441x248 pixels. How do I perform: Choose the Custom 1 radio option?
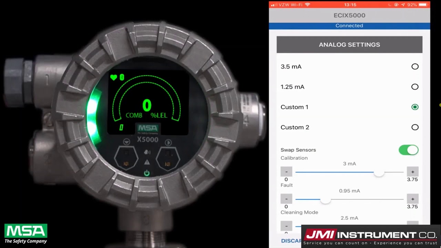tap(415, 107)
